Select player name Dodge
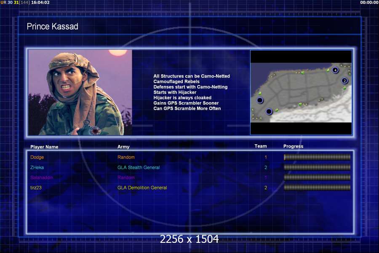The width and height of the screenshot is (379, 253). 37,157
